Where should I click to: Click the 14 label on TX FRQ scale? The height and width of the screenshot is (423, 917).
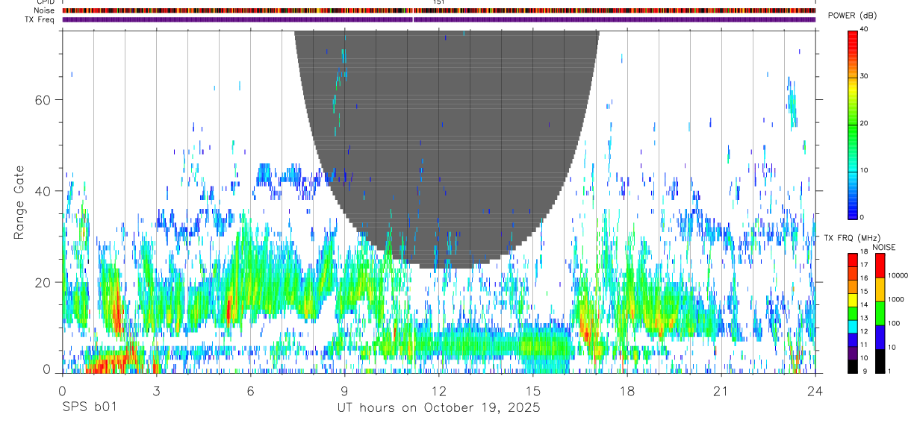pyautogui.click(x=864, y=304)
